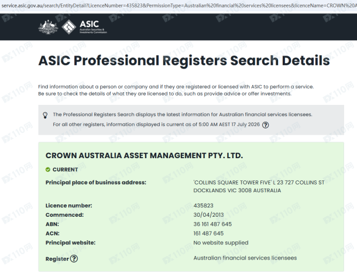Click the 'Find information about a person' intro line
357x273 pixels.
(x=176, y=87)
